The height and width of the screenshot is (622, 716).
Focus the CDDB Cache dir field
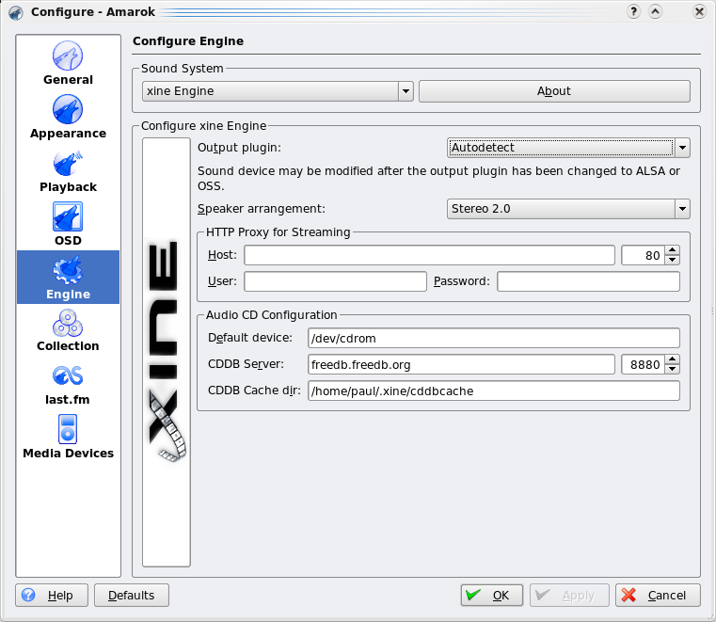pyautogui.click(x=493, y=391)
